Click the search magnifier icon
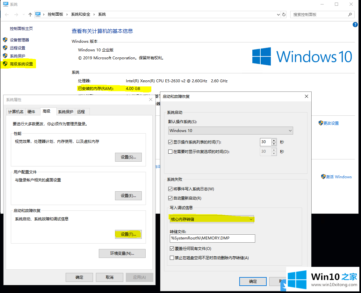 point(350,15)
